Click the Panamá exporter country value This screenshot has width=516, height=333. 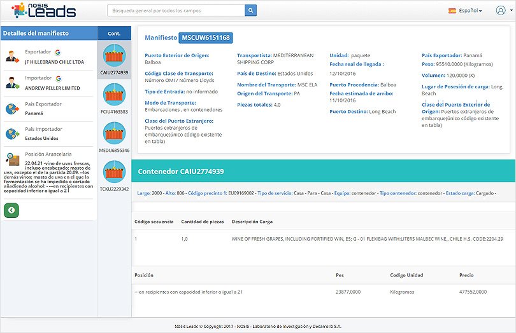coord(34,113)
